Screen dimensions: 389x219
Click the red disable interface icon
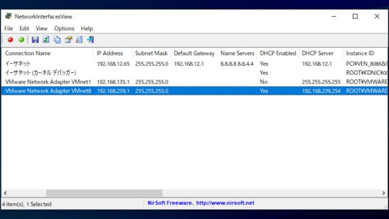pyautogui.click(x=10, y=40)
